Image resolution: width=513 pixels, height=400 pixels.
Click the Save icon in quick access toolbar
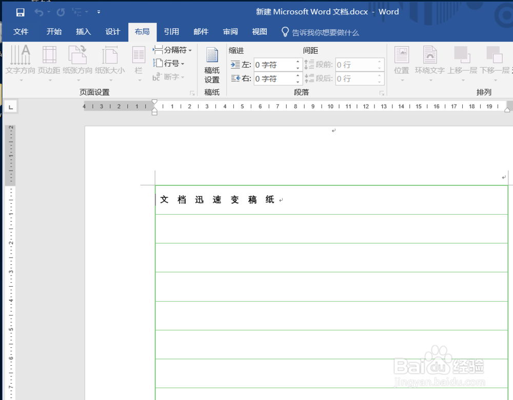point(21,11)
